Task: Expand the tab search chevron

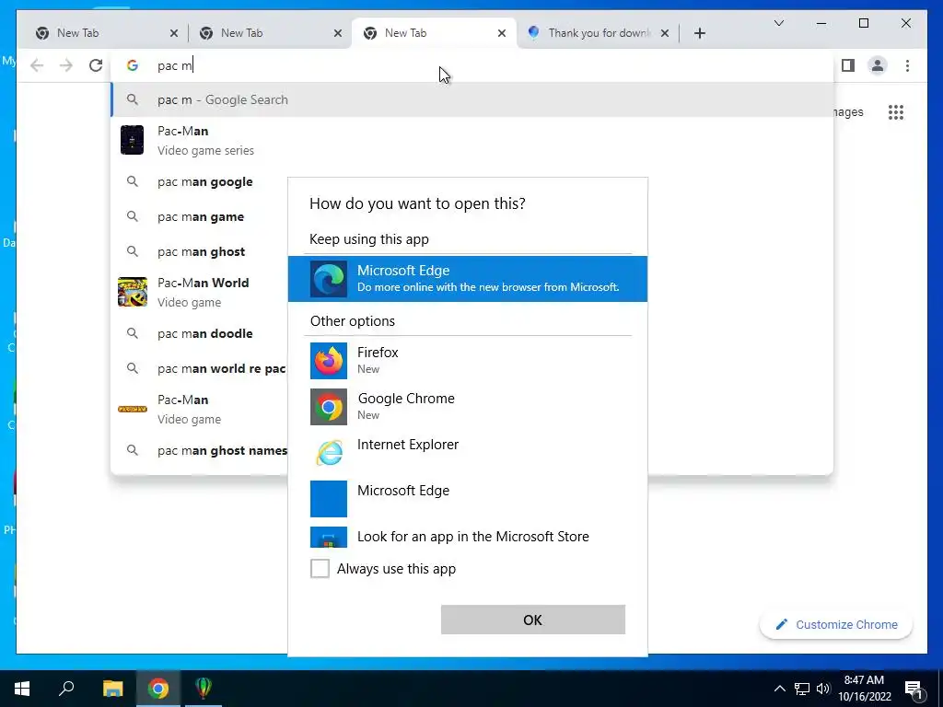Action: (779, 23)
